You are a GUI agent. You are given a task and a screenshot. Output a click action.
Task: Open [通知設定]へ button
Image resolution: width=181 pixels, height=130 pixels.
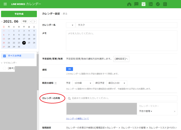121,59
